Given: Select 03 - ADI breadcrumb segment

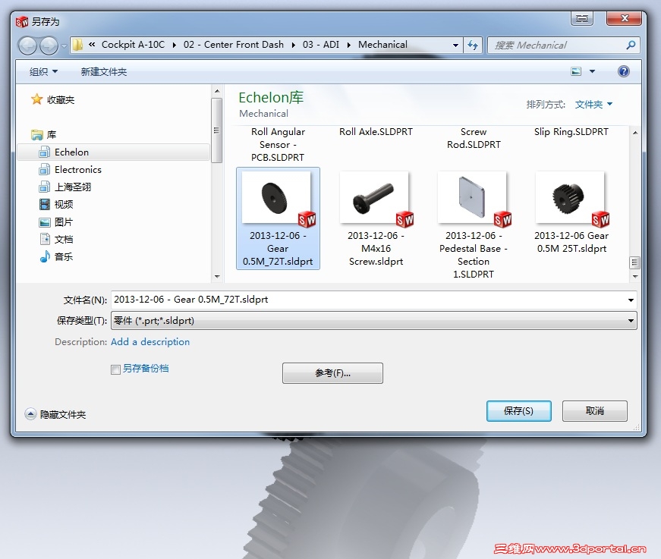Looking at the screenshot, I should [320, 45].
